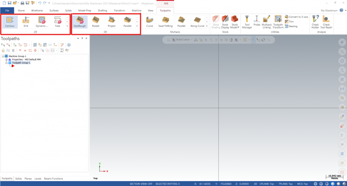Open Toolpaths panel options dropdown arrow
Screen dimensions: 347x186
click(x=78, y=38)
